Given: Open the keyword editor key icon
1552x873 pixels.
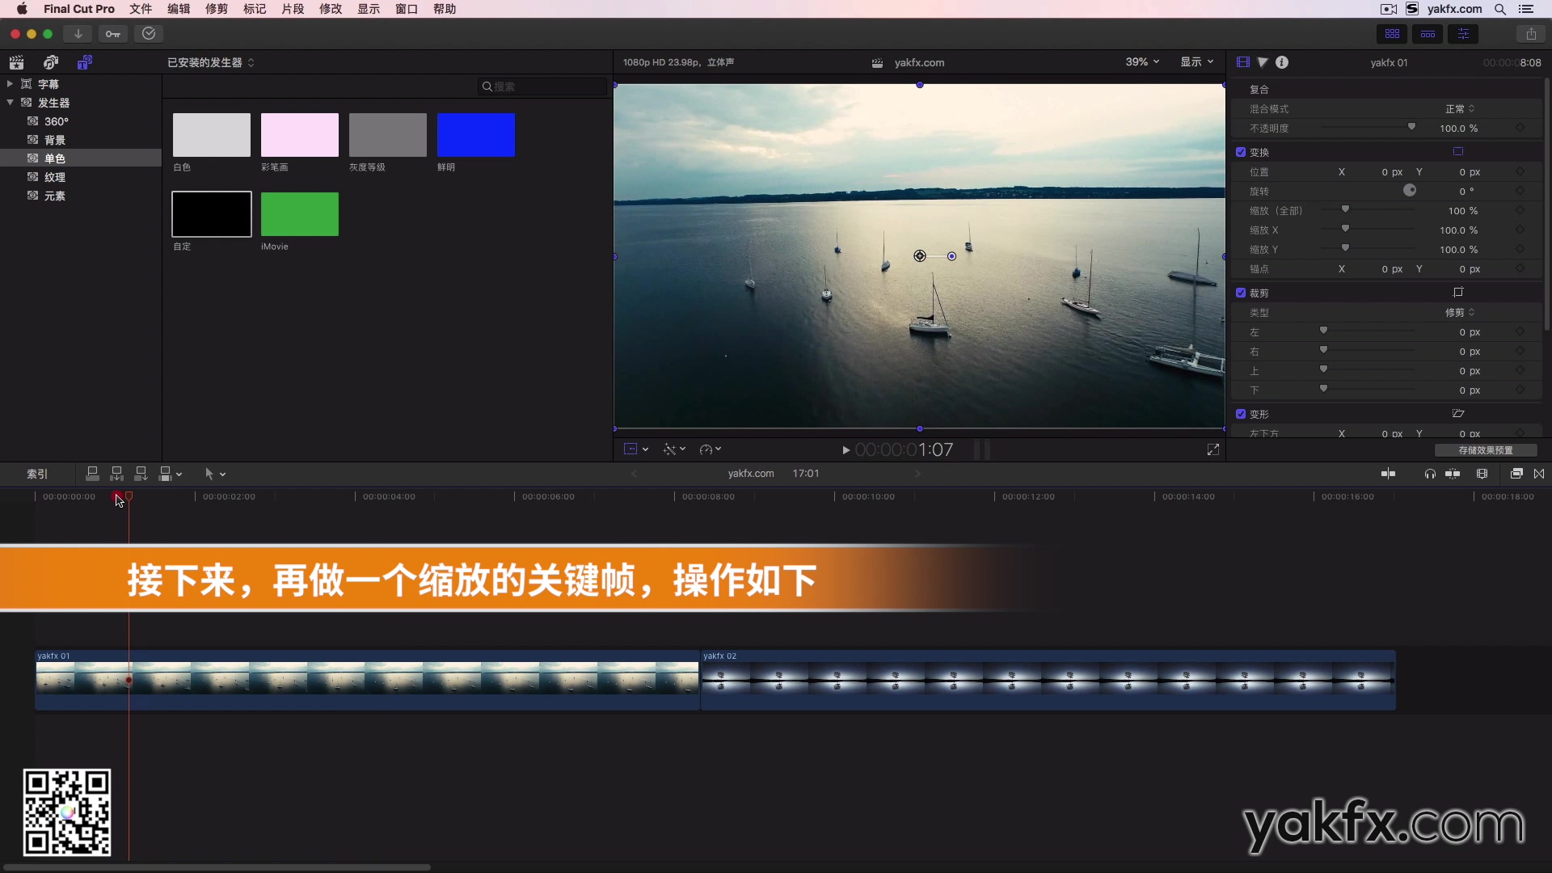Looking at the screenshot, I should pos(113,34).
